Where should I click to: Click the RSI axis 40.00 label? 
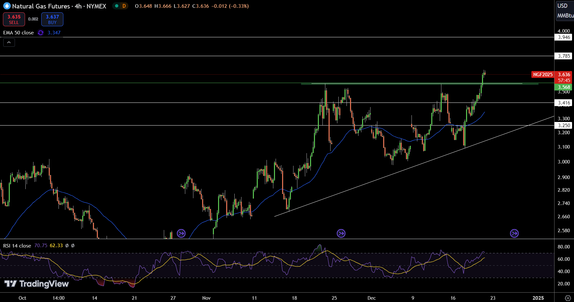(564, 272)
